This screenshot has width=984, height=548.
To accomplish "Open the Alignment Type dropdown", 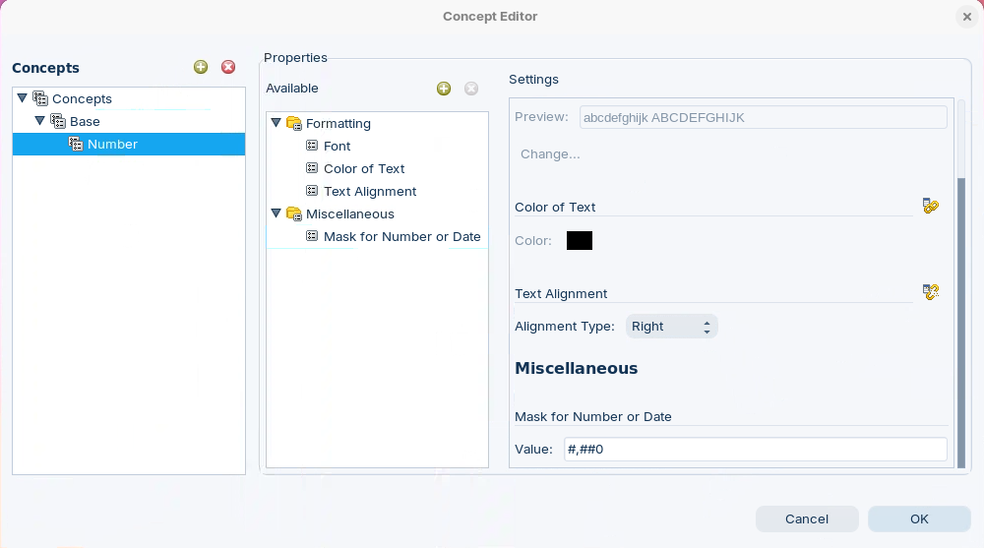I will point(671,327).
